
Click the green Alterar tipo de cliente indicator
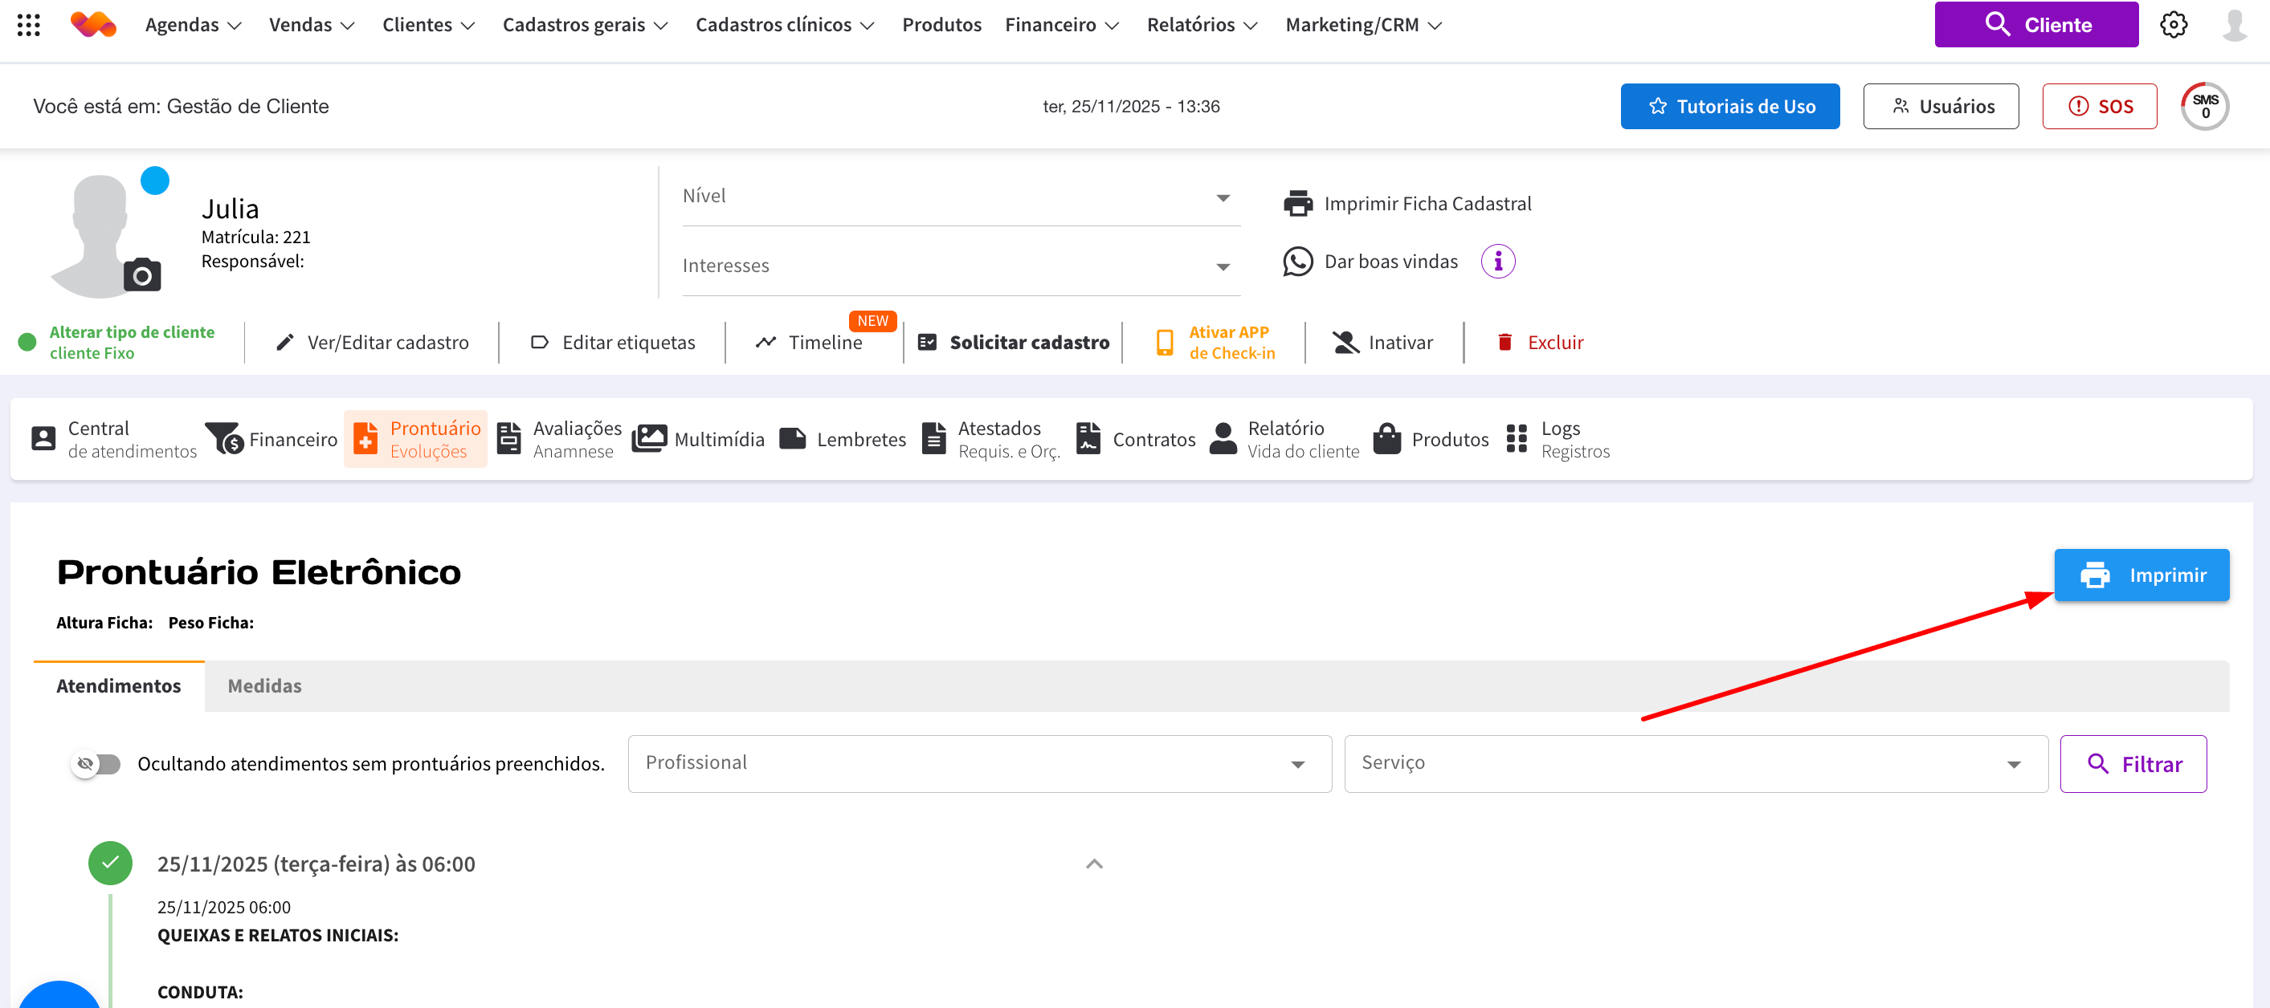point(27,343)
